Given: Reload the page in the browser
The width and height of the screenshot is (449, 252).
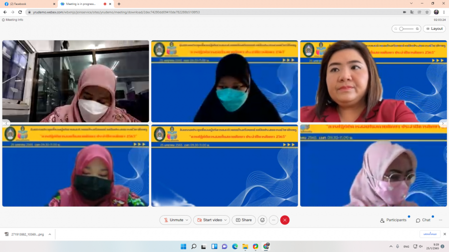Looking at the screenshot, I should [x=20, y=12].
